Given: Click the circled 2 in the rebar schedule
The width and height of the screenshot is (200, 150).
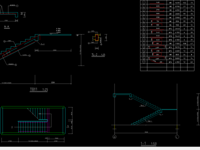Looking at the screenshot, I should pyautogui.click(x=144, y=6).
